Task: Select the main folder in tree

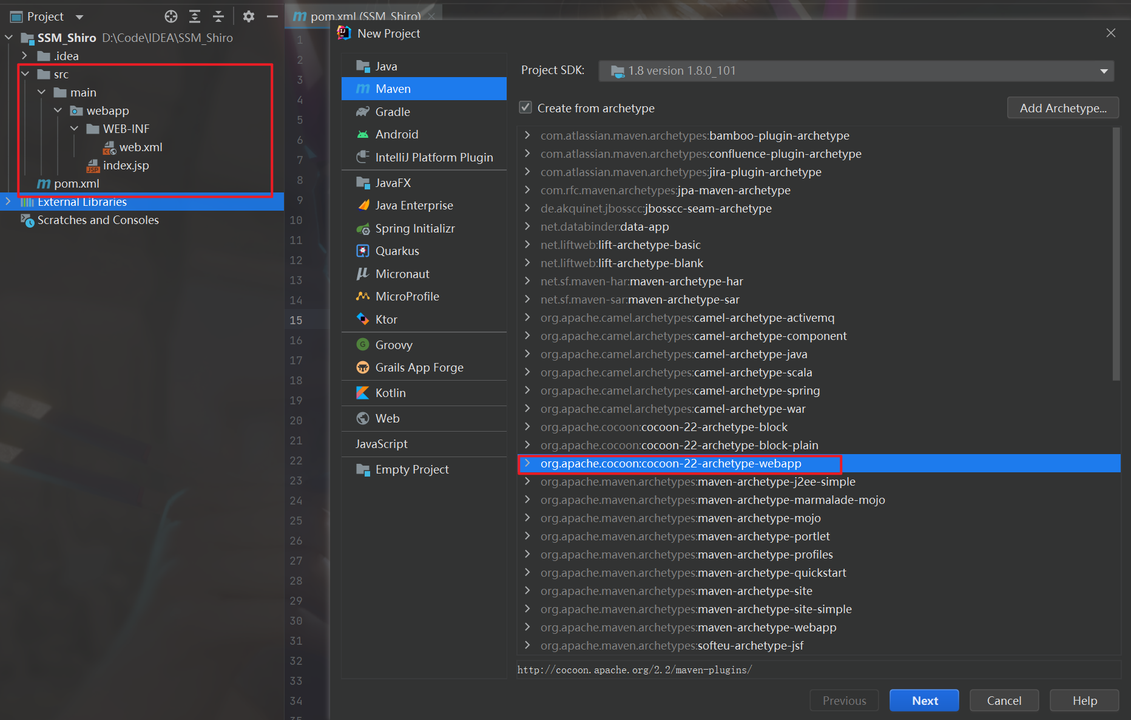Action: 83,92
